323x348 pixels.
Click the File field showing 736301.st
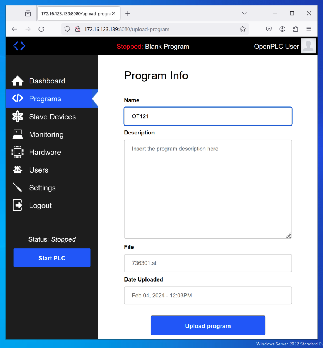pos(208,263)
